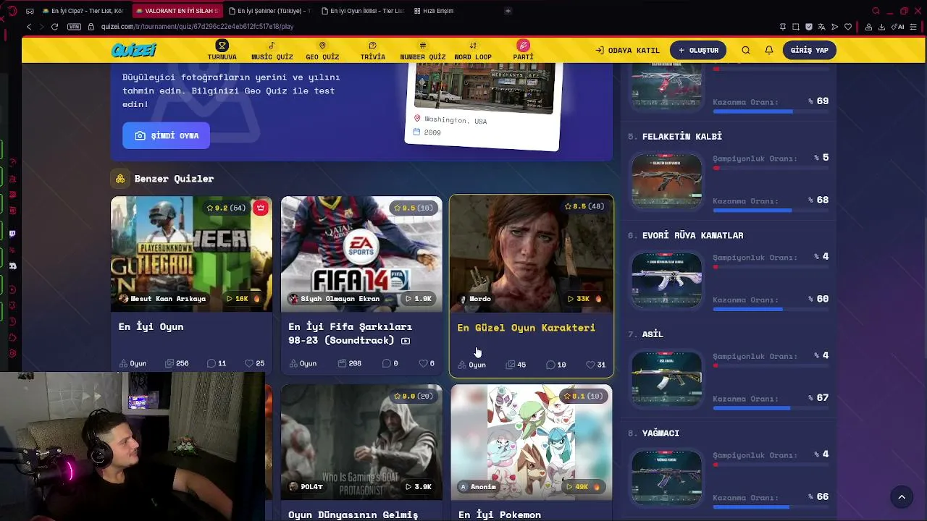927x521 pixels.
Task: Click the address bar URL field
Action: point(197,27)
